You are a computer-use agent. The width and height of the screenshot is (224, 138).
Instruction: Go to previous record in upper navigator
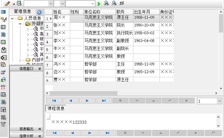coord(70,101)
